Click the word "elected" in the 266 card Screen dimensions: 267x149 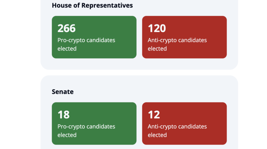point(67,49)
